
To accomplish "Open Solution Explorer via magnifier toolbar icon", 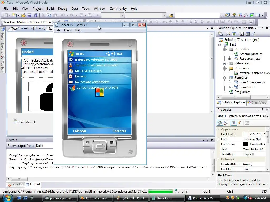I will point(227,16).
